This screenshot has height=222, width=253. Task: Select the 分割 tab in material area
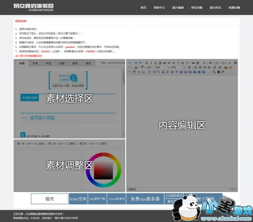tap(62, 63)
